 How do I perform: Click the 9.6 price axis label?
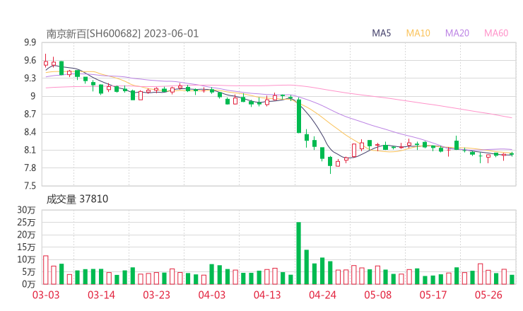point(30,60)
